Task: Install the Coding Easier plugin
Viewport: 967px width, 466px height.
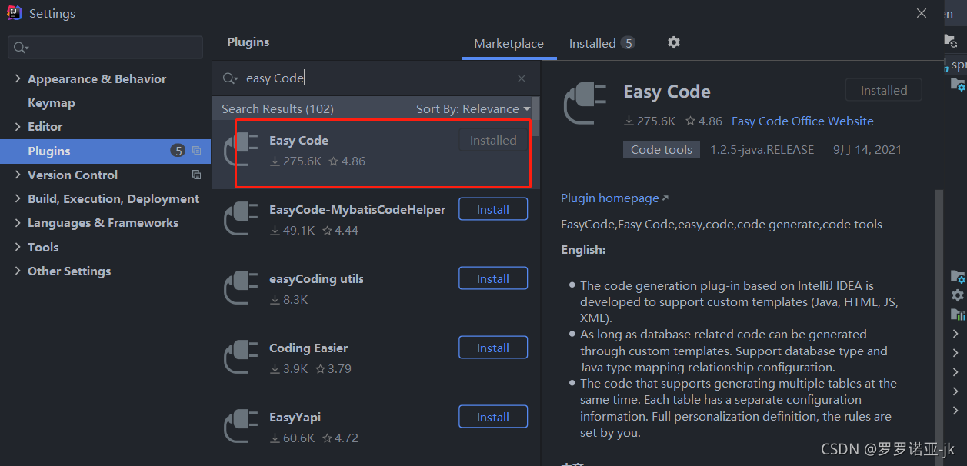Action: coord(493,348)
